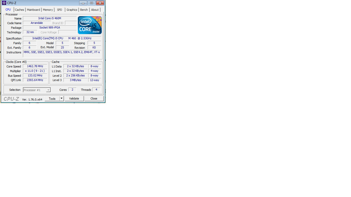The height and width of the screenshot is (197, 351).
Task: Click the empty Brand ID field
Action: (71, 23)
